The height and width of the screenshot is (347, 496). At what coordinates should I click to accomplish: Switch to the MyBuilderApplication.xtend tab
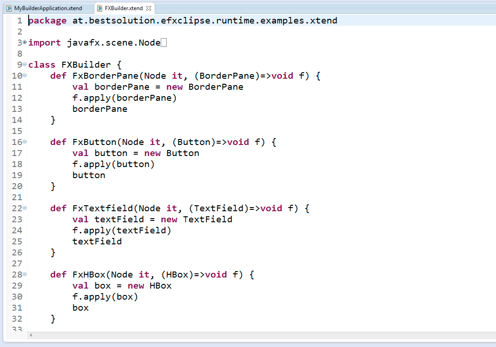pos(48,8)
